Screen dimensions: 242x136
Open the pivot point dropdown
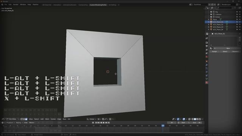[99, 119]
